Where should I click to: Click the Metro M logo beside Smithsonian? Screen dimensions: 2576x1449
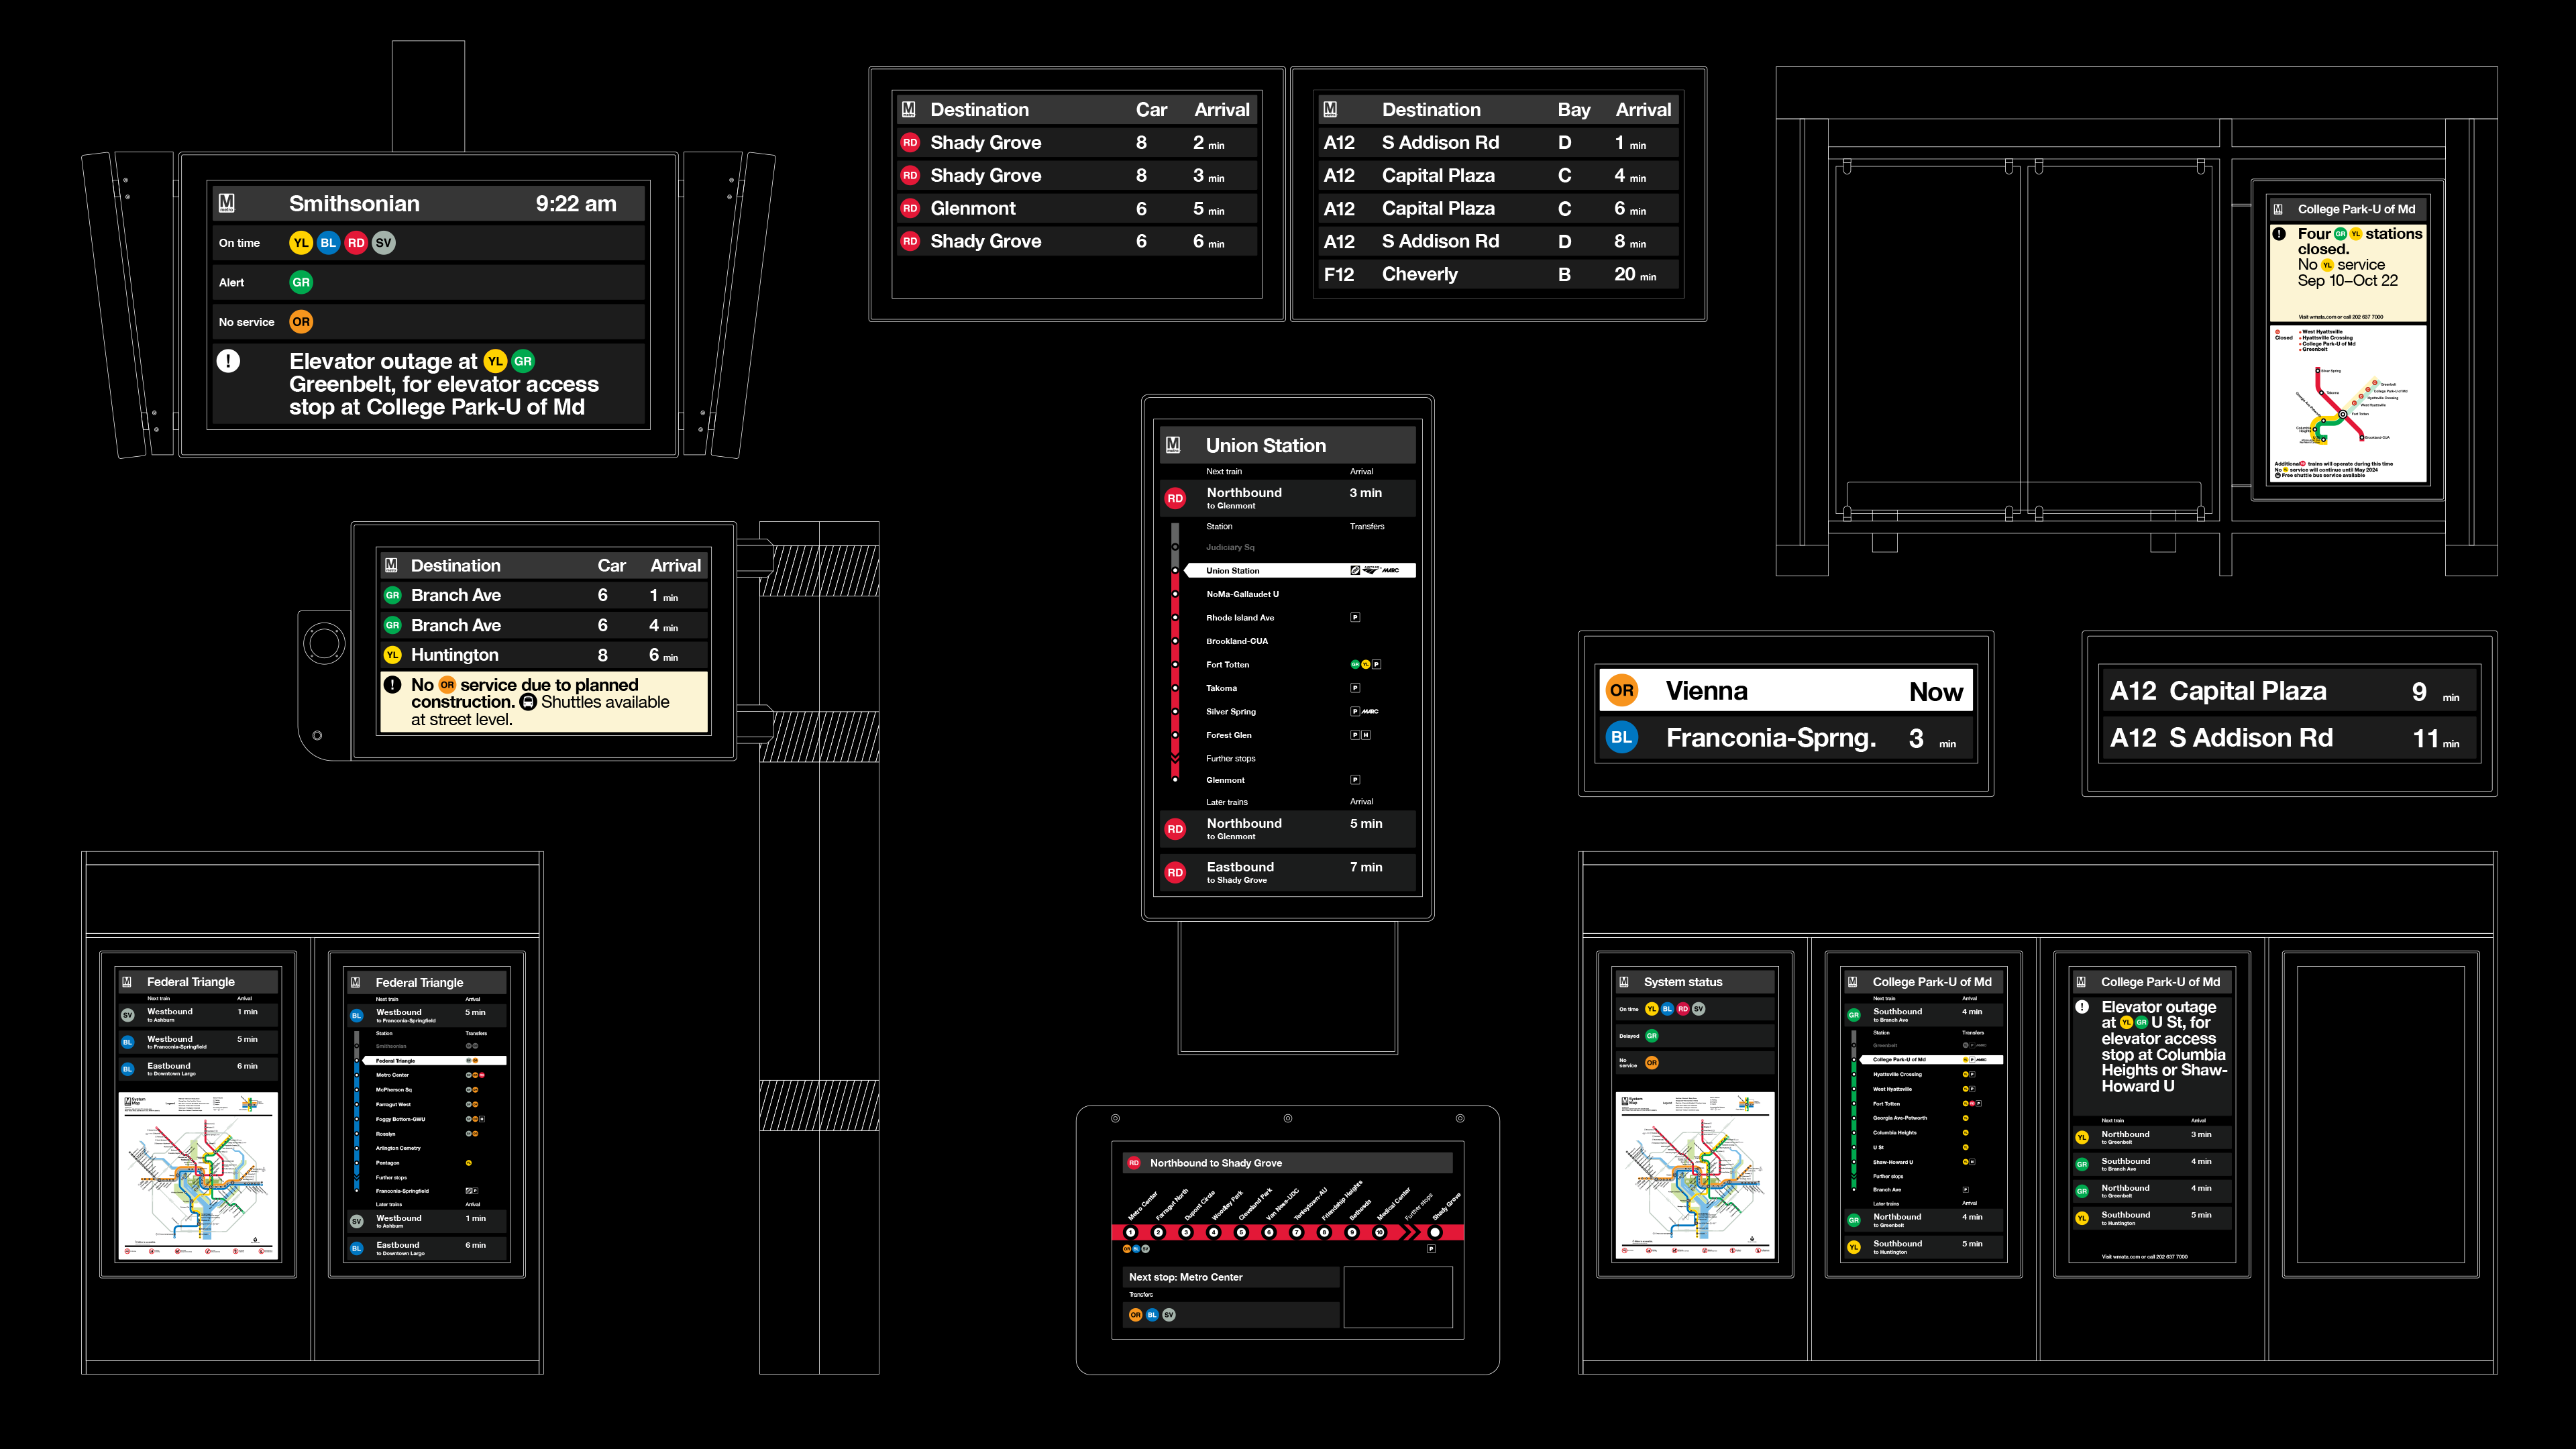227,204
